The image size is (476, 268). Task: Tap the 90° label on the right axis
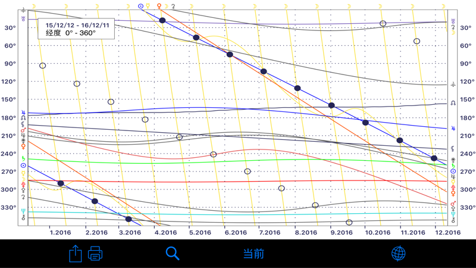pos(465,64)
